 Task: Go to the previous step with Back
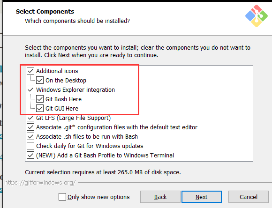click(x=160, y=197)
